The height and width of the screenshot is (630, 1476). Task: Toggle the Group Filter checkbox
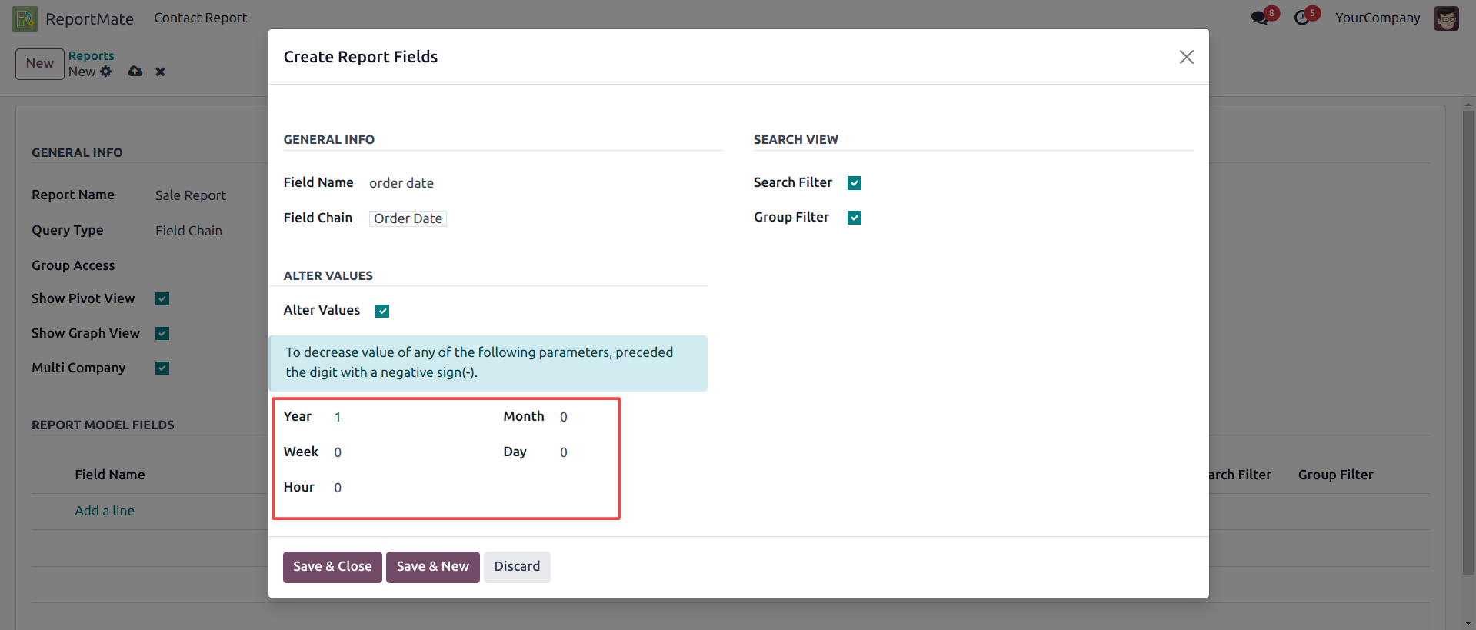coord(854,218)
